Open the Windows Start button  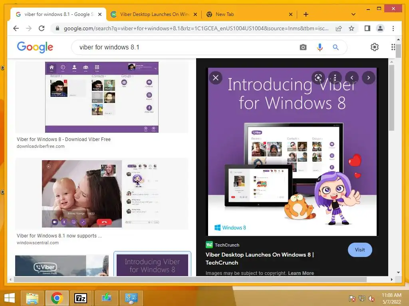10,298
